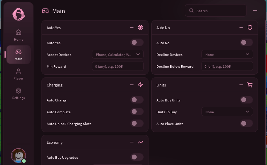Click the 'Economy' section title
The width and height of the screenshot is (267, 165).
[54, 142]
